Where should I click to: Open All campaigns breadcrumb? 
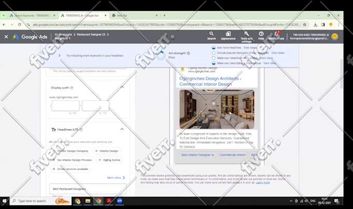coord(63,34)
